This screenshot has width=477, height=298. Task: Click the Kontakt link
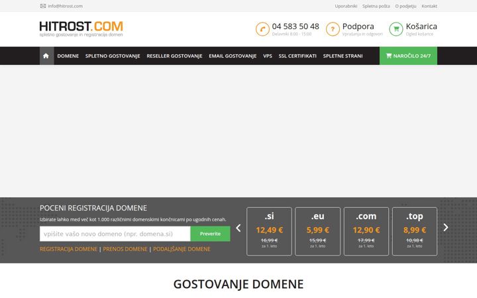tap(429, 6)
